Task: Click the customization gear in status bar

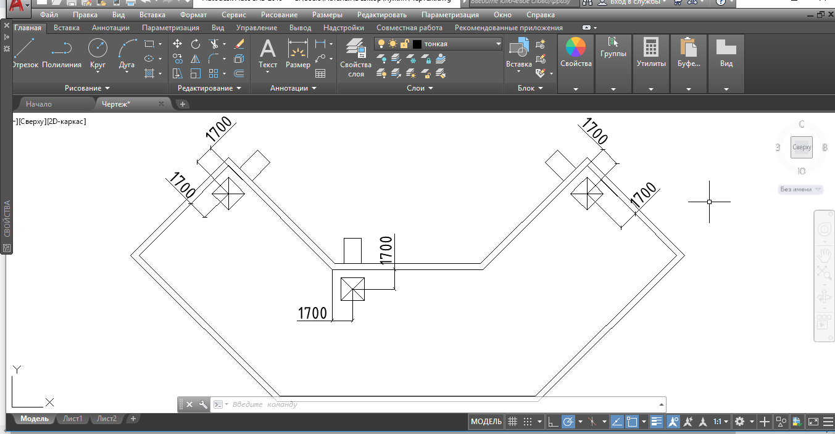Action: 739,422
